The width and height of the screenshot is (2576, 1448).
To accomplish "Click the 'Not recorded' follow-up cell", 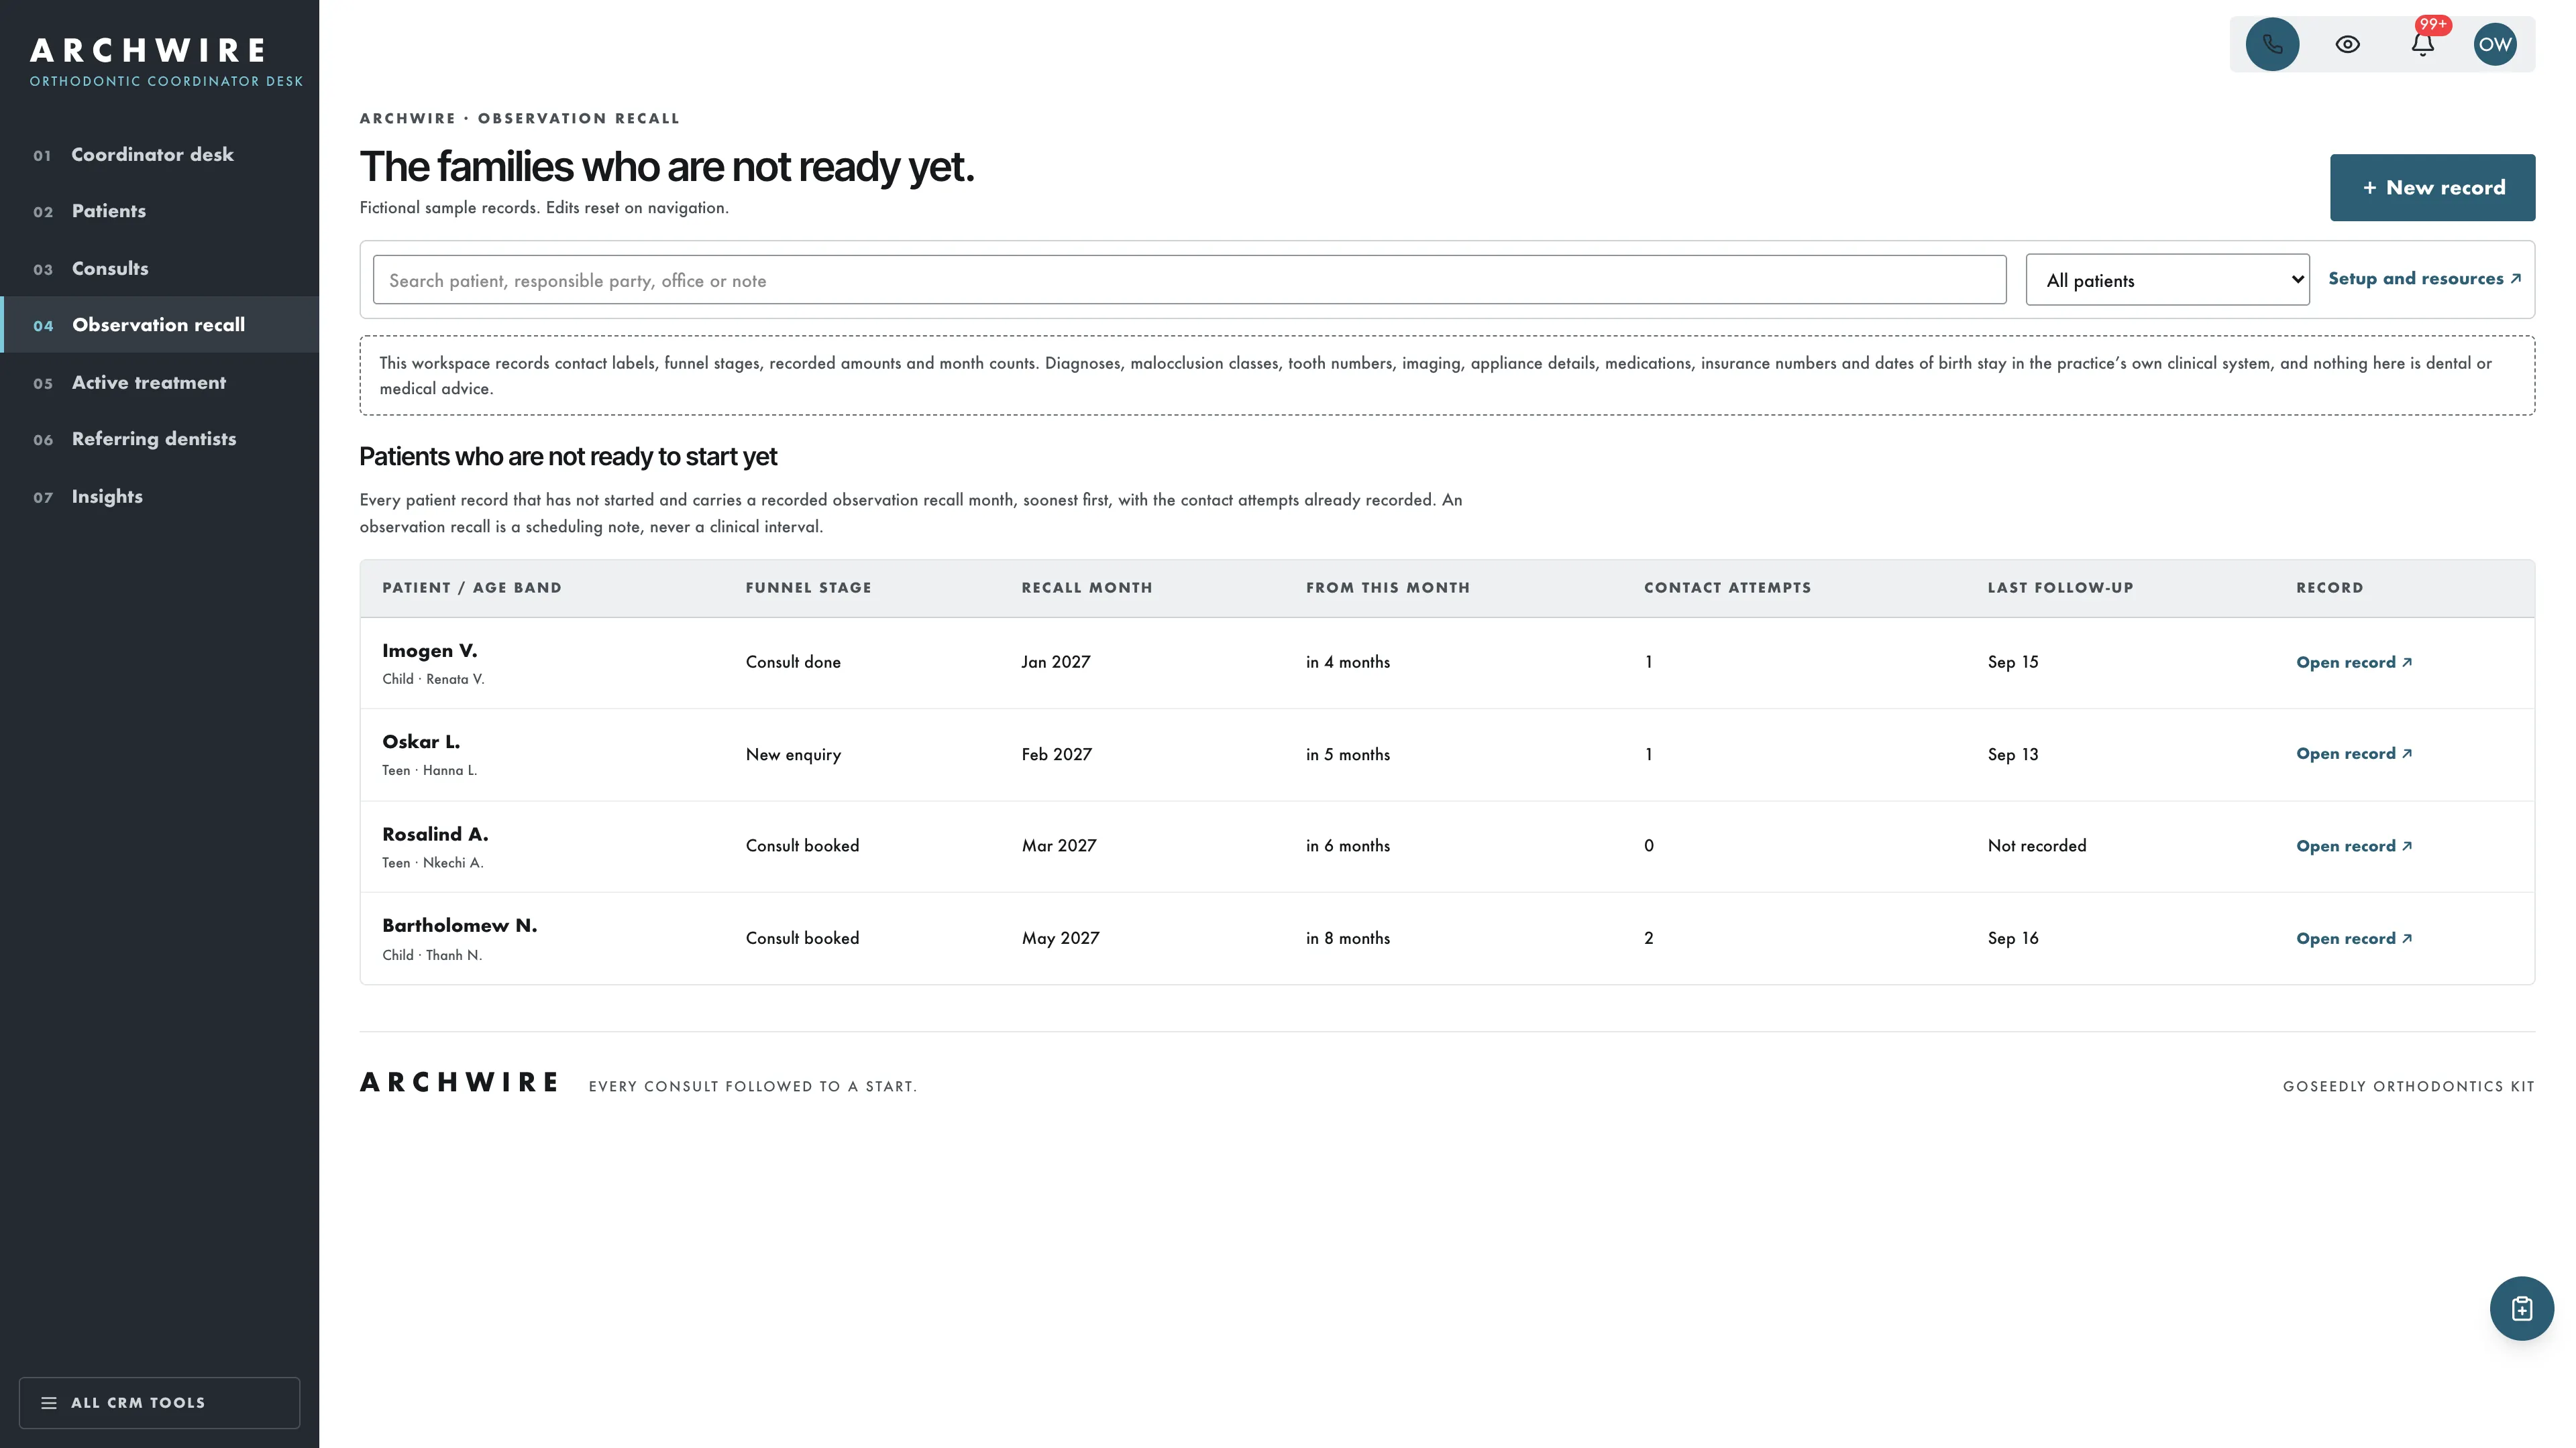I will pyautogui.click(x=2036, y=845).
